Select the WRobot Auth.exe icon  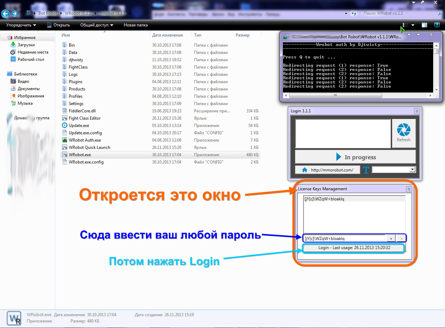[x=65, y=140]
